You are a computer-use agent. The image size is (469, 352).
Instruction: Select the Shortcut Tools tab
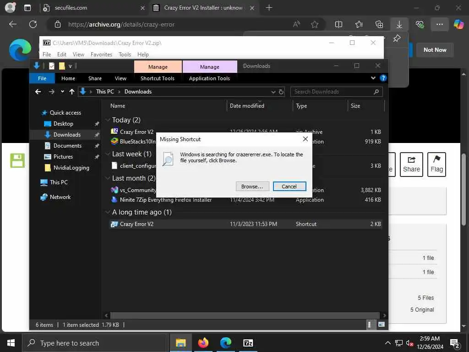[158, 78]
